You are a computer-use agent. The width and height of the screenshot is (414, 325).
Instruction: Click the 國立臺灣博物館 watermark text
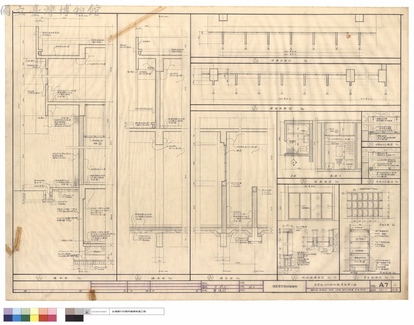pyautogui.click(x=51, y=11)
